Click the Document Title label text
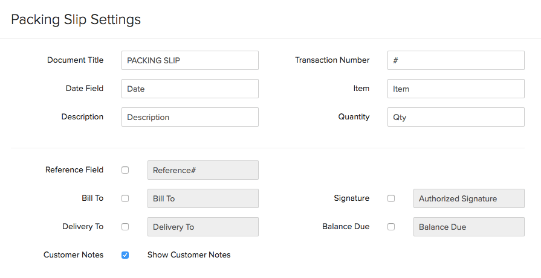Viewport: 541px width, 278px height. (75, 60)
